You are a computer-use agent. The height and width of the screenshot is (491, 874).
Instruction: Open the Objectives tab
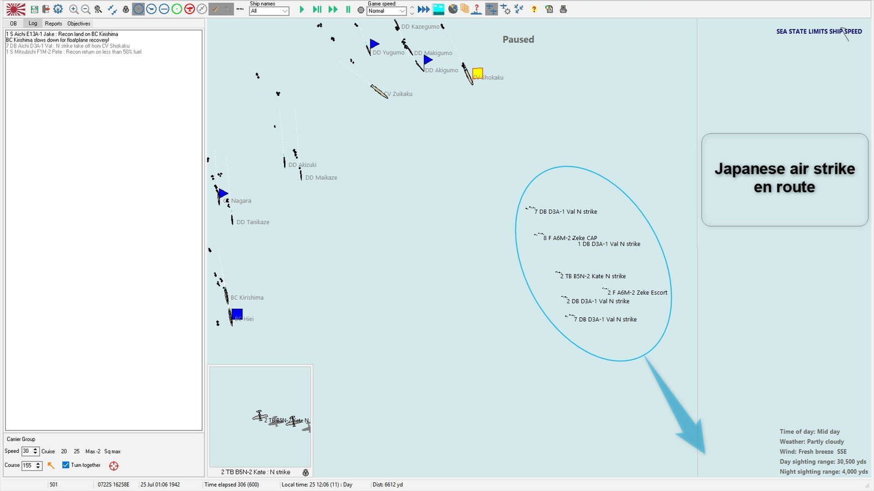tap(79, 23)
